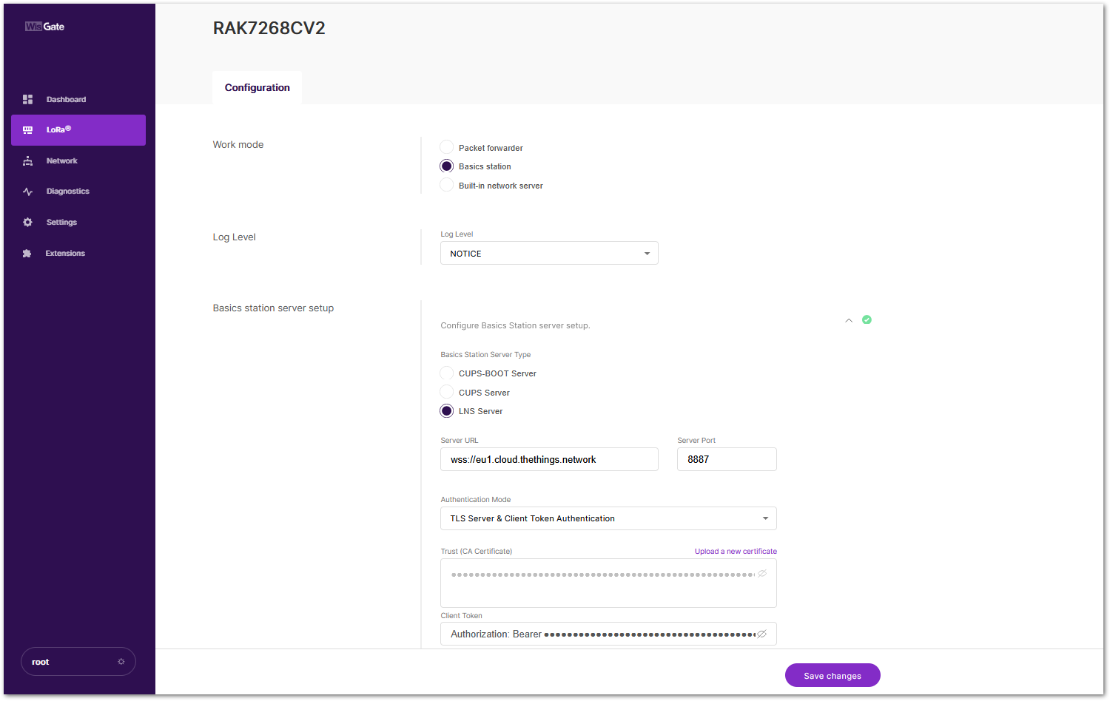Open the Dashboard menu item
Viewport: 1110px width, 701px height.
(x=78, y=99)
